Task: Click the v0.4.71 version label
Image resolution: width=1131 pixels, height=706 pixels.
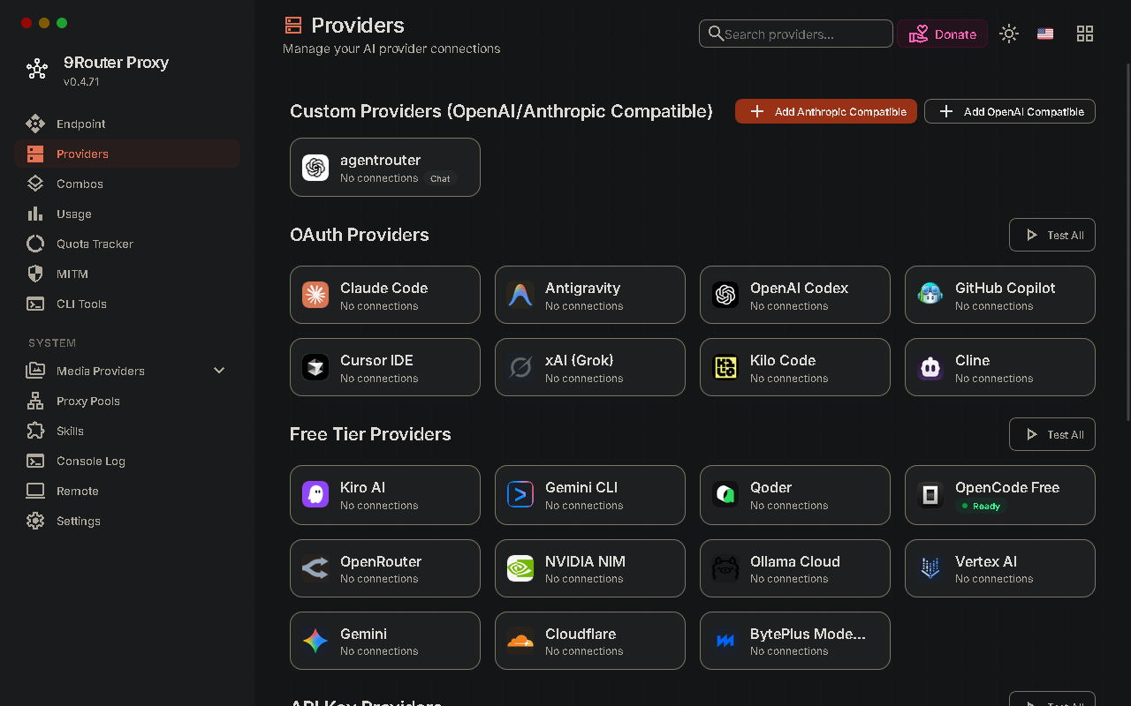Action: click(x=81, y=81)
